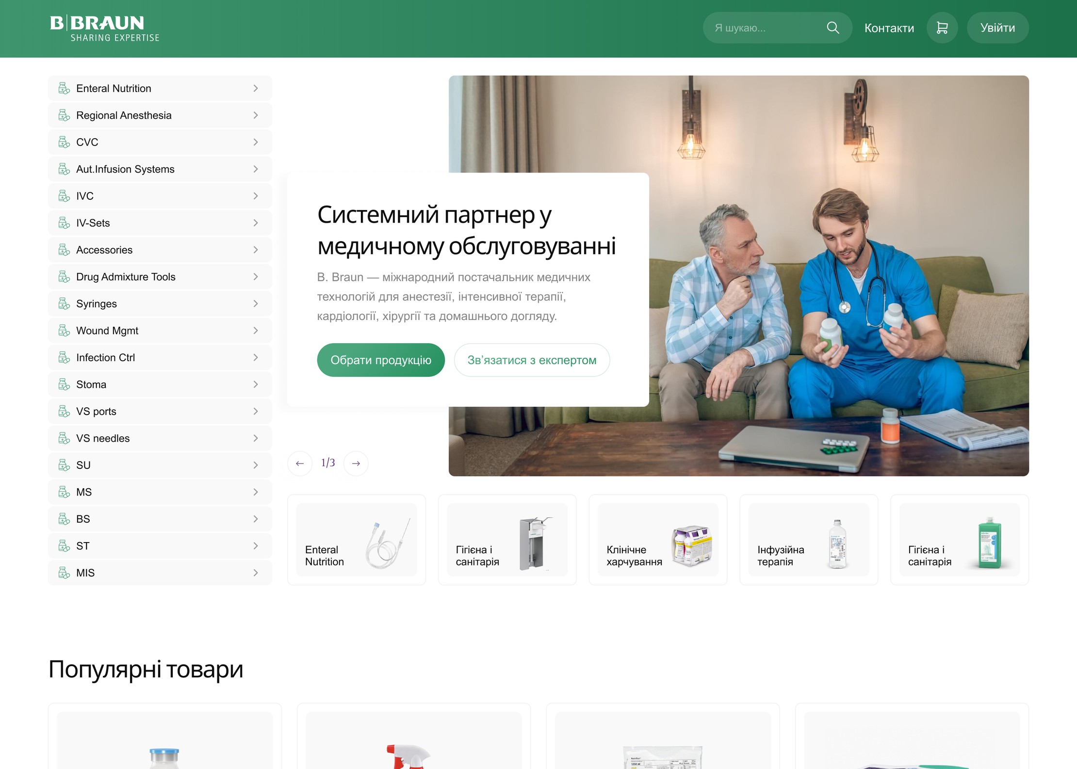Click the icon beside CVC
This screenshot has height=769, width=1077.
tap(64, 142)
